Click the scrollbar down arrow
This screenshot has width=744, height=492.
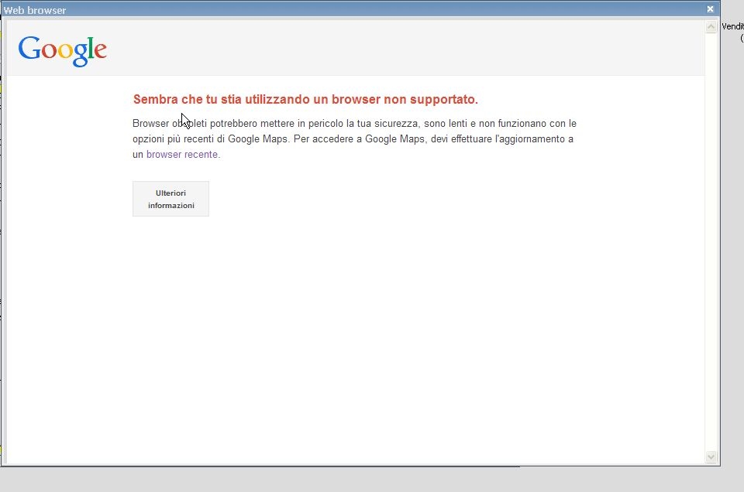pos(711,457)
